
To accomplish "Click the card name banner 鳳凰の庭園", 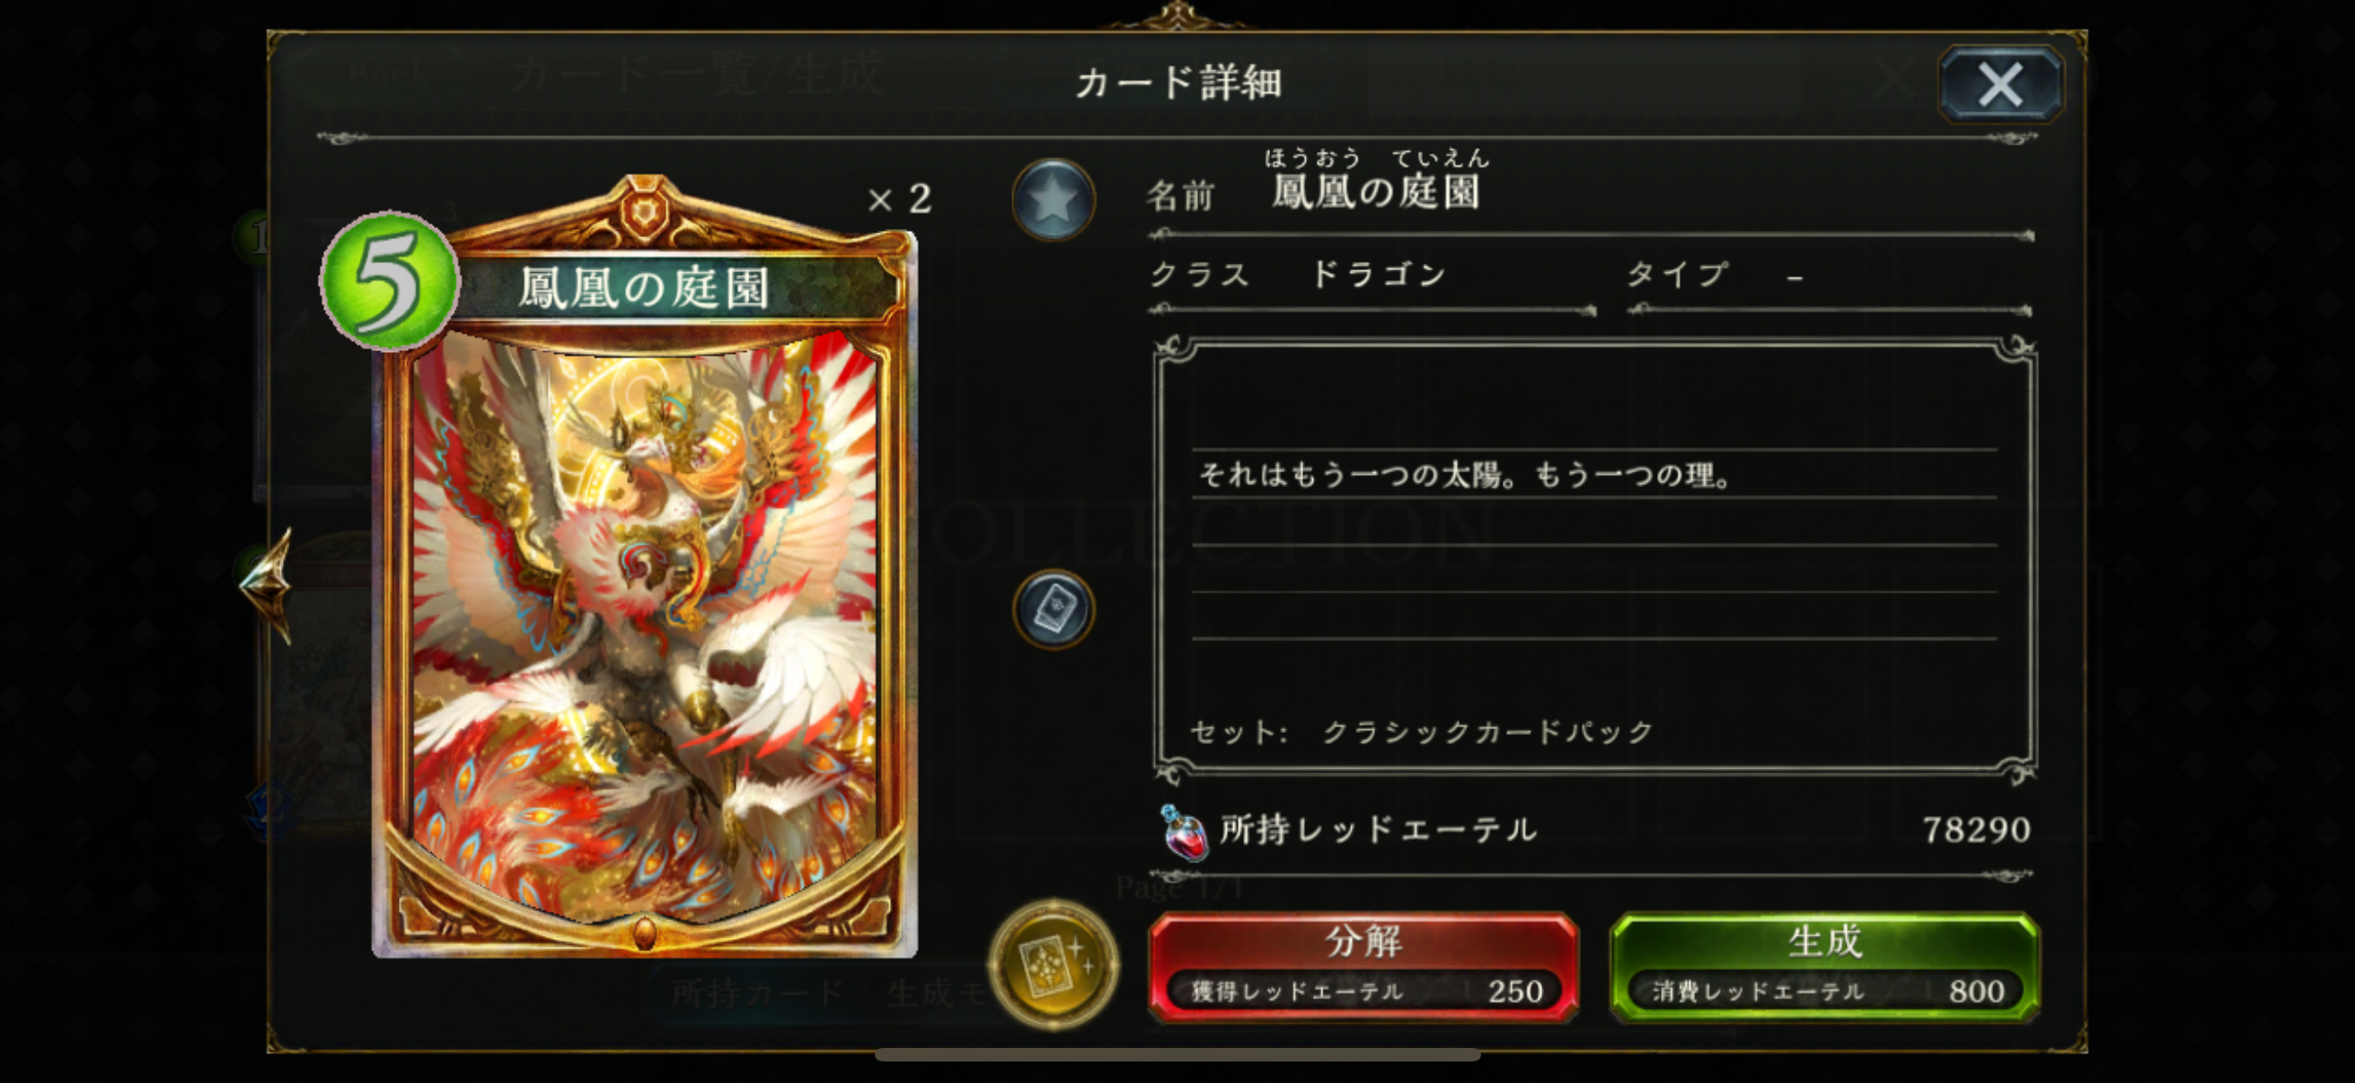I will pos(644,287).
